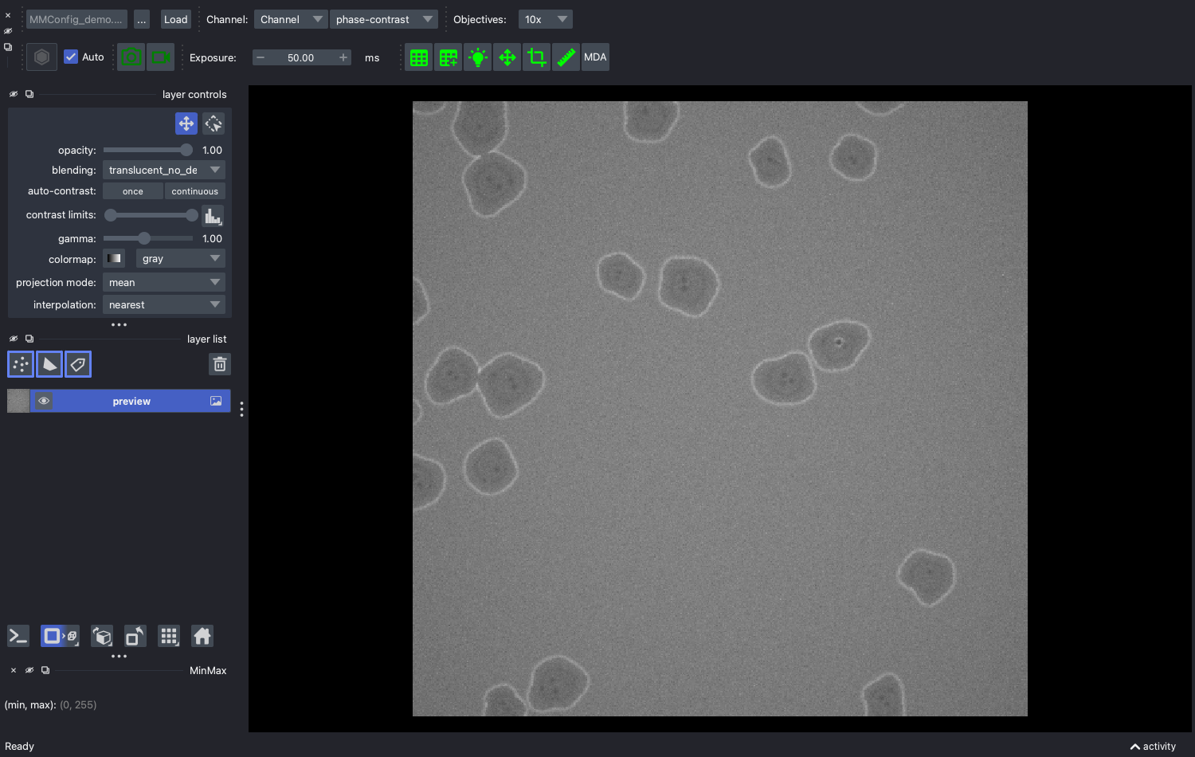Hide the preview layer via eye icon

pos(44,401)
